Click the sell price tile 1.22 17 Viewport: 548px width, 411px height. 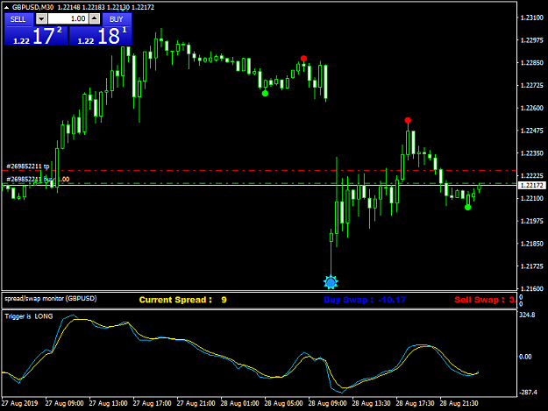36,36
